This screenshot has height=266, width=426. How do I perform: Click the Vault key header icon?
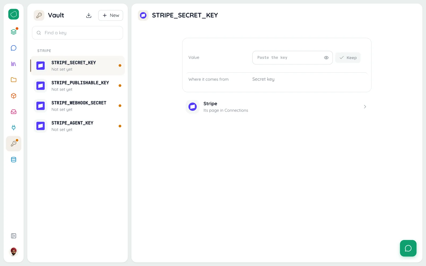[39, 15]
